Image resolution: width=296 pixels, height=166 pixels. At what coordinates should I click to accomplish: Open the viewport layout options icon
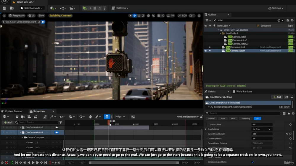pos(199,16)
